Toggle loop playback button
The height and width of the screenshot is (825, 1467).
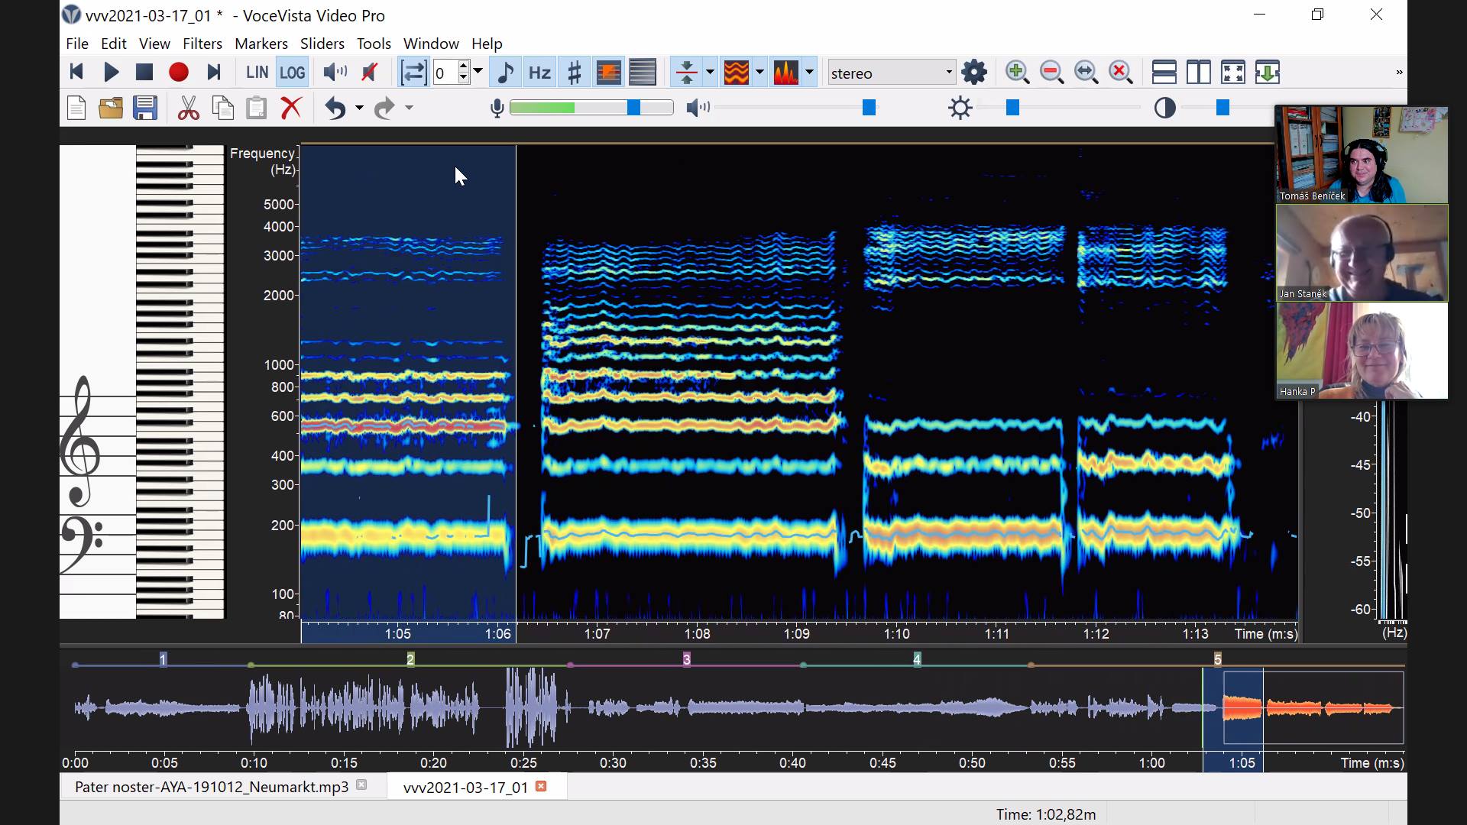pyautogui.click(x=413, y=73)
